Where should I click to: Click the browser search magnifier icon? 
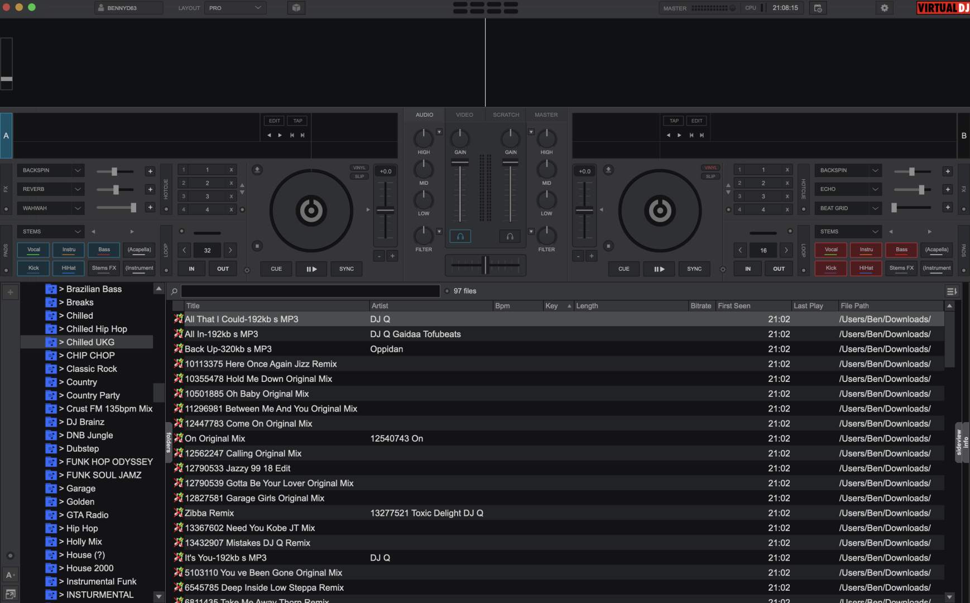point(174,291)
